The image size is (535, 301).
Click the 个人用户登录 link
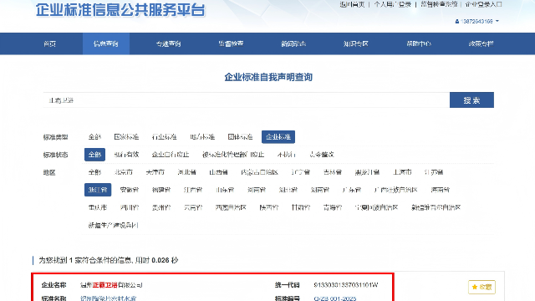pyautogui.click(x=392, y=4)
